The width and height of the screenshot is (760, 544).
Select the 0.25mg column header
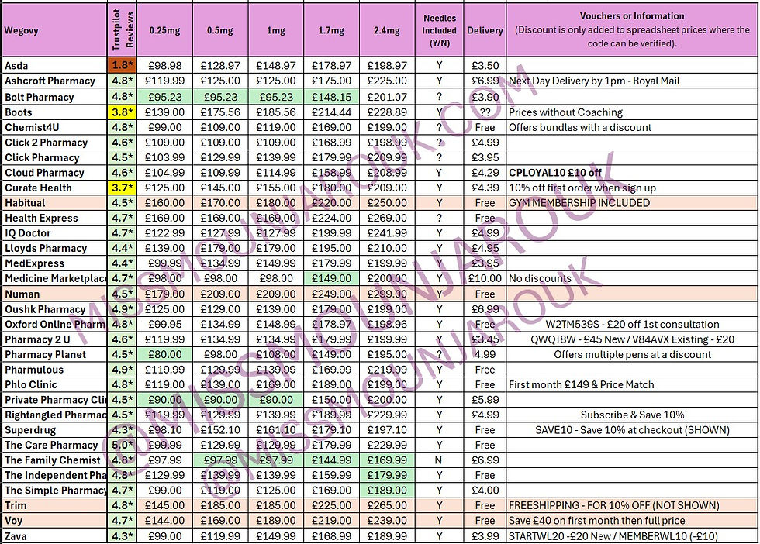164,30
